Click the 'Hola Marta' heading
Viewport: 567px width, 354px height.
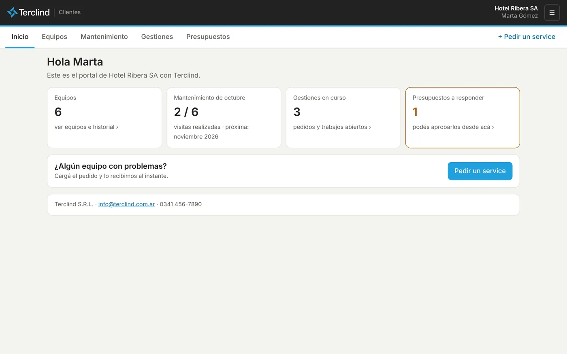point(75,61)
